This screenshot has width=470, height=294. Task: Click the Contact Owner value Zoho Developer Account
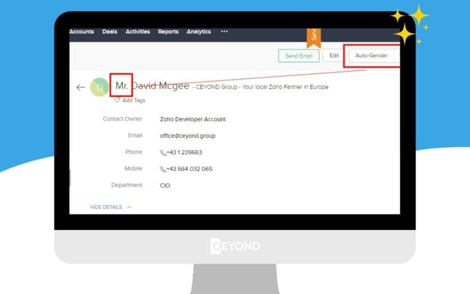(193, 119)
